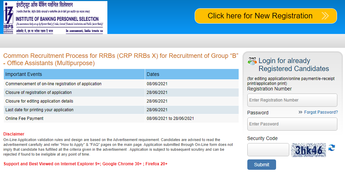Screen dimensions: 345x184
Task: Click the Security Code label
Action: (262, 138)
